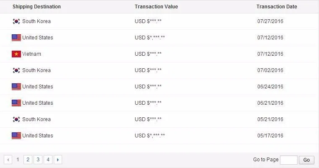The width and height of the screenshot is (319, 168).
Task: Click the Go button
Action: (x=306, y=160)
